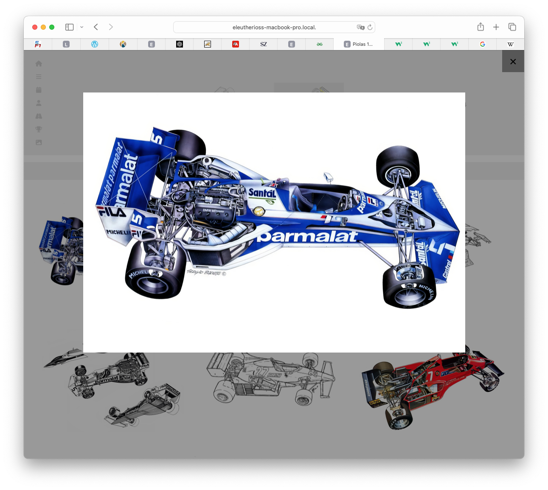
Task: Switch to the F1 logo tab
Action: pyautogui.click(x=38, y=44)
